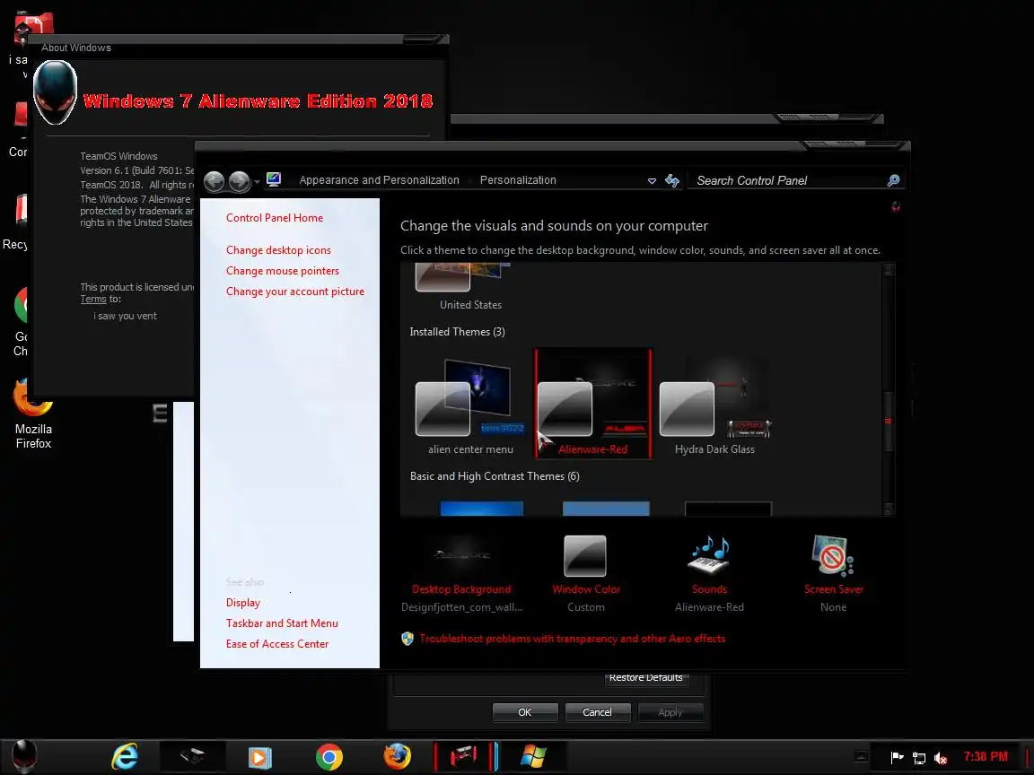Expand the address bar history dropdown

click(652, 180)
